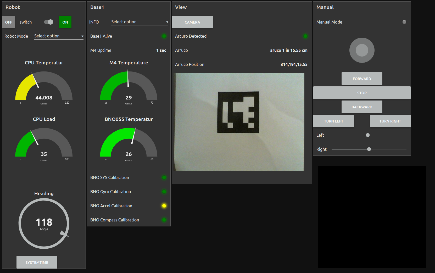Click the INFO dropdown arrow

pyautogui.click(x=167, y=22)
